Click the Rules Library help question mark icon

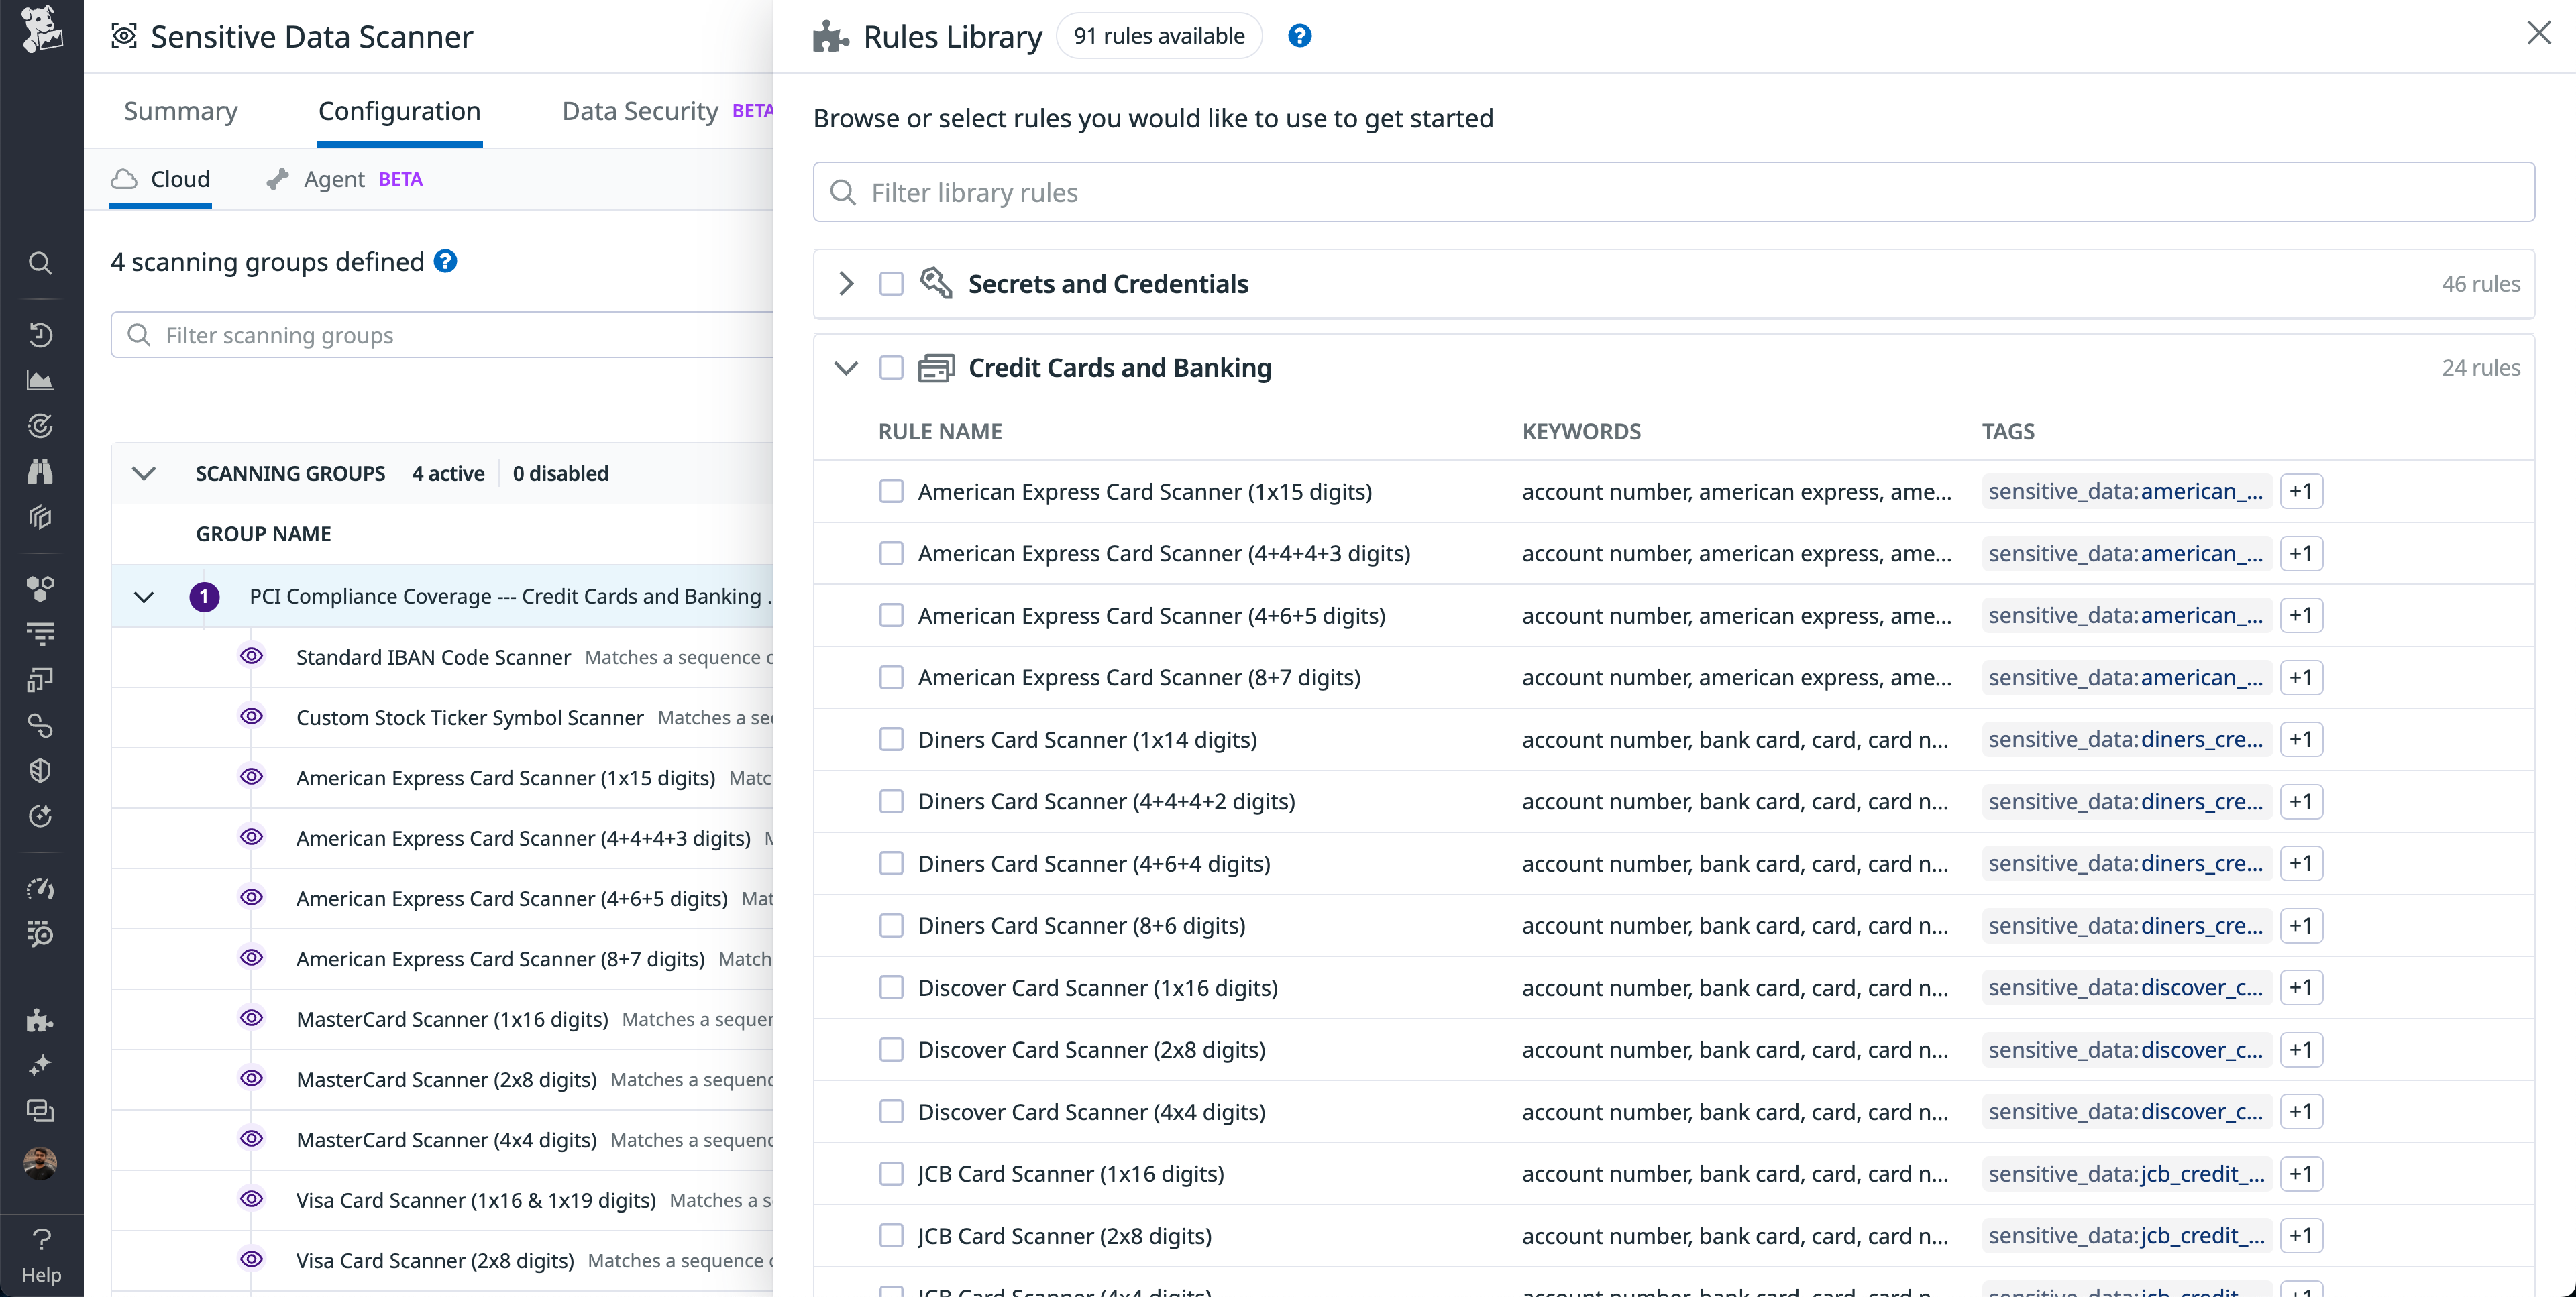pyautogui.click(x=1299, y=35)
